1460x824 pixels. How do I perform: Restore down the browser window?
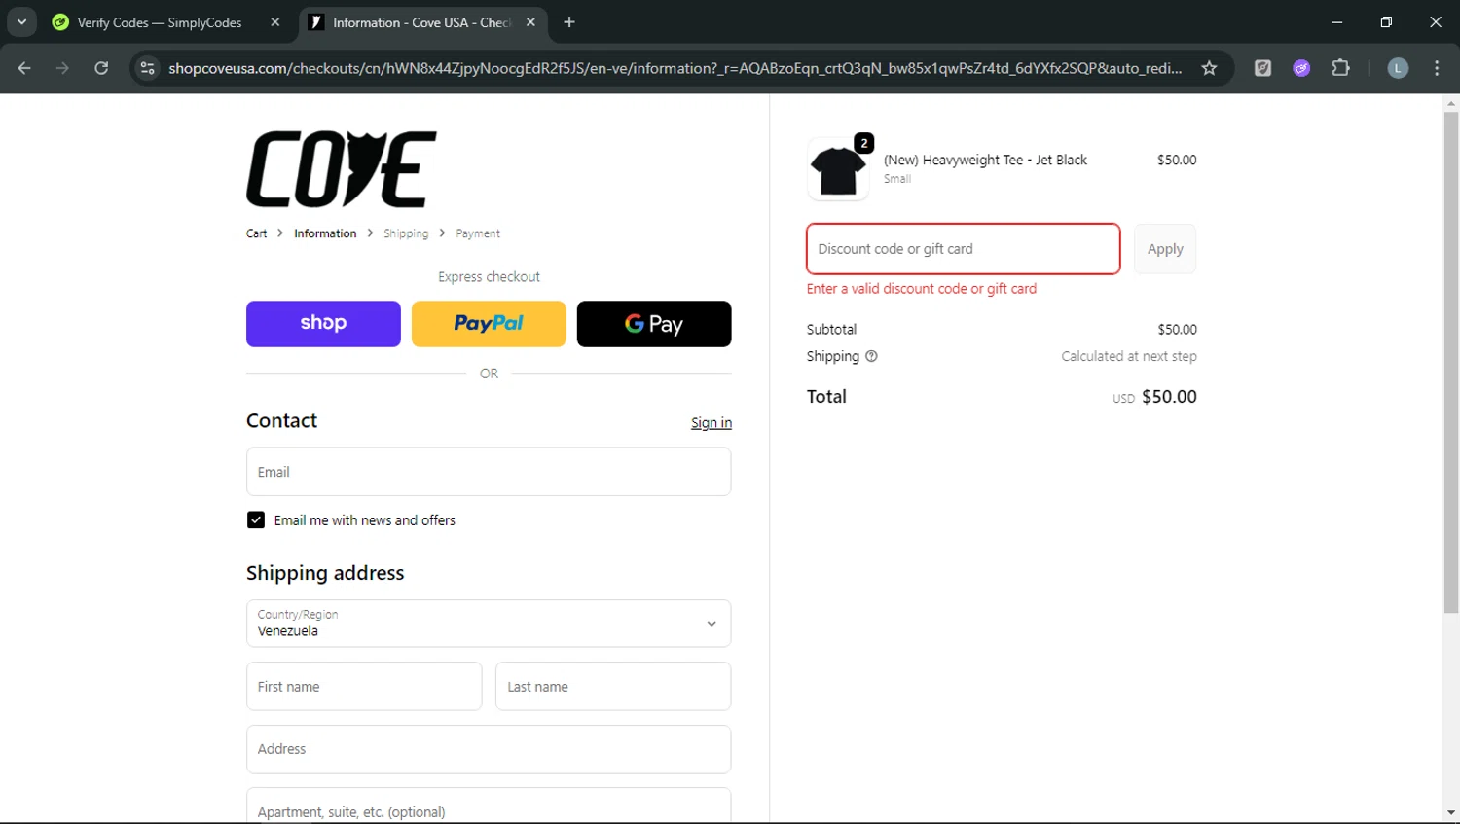1386,21
